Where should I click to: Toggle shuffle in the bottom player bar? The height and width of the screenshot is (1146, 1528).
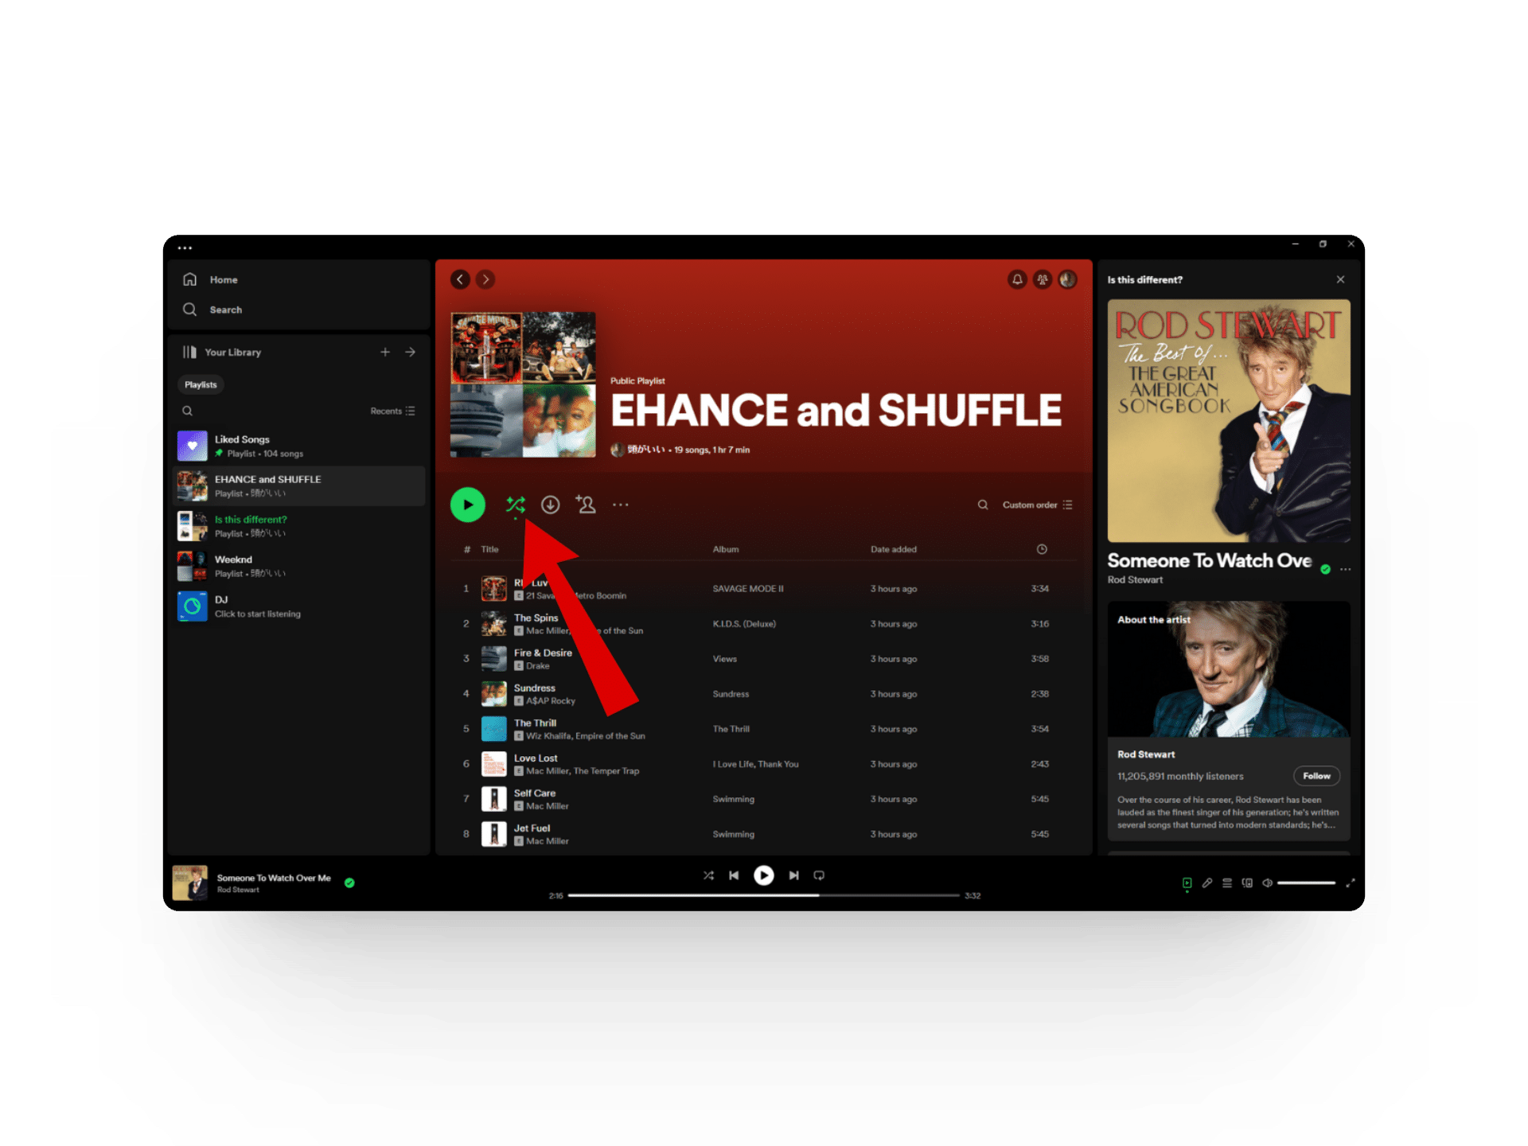708,875
